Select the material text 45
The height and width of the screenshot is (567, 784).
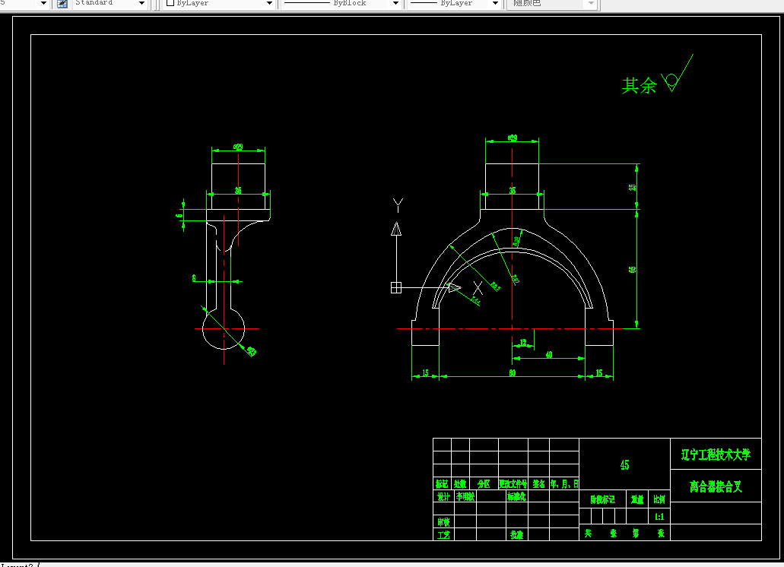pyautogui.click(x=624, y=465)
